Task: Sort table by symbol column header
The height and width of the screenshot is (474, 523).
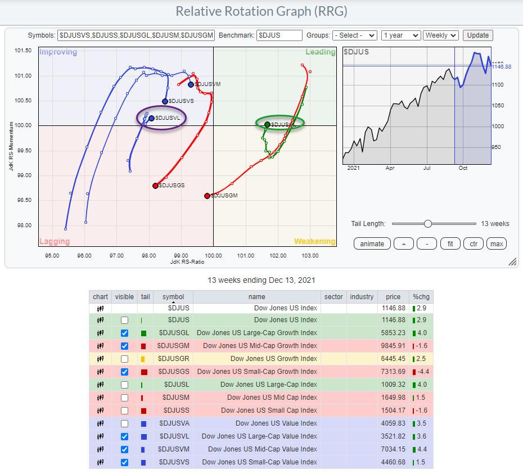Action: (173, 297)
